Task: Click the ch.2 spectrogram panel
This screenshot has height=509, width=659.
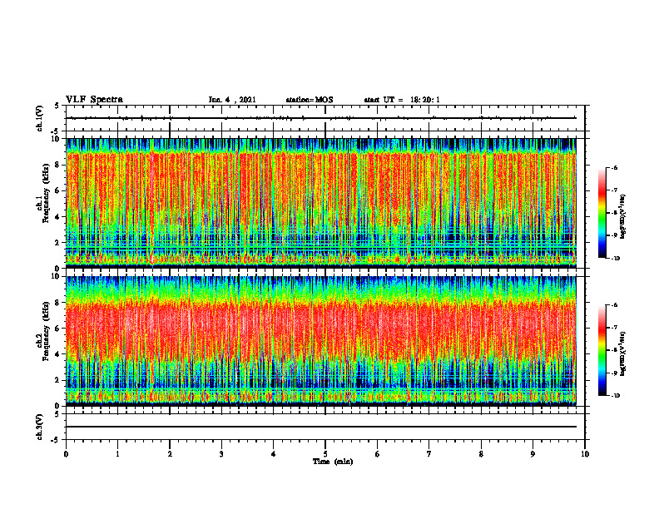Action: coord(321,341)
